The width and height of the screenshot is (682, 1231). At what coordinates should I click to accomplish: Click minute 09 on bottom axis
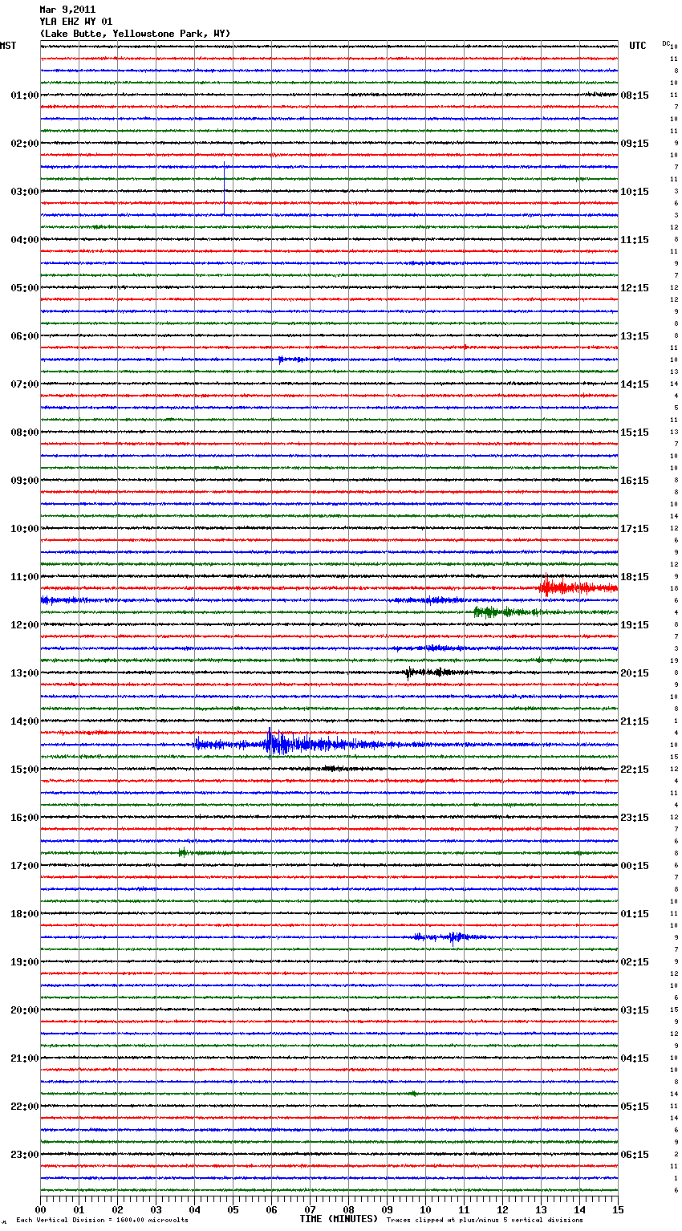[387, 1209]
